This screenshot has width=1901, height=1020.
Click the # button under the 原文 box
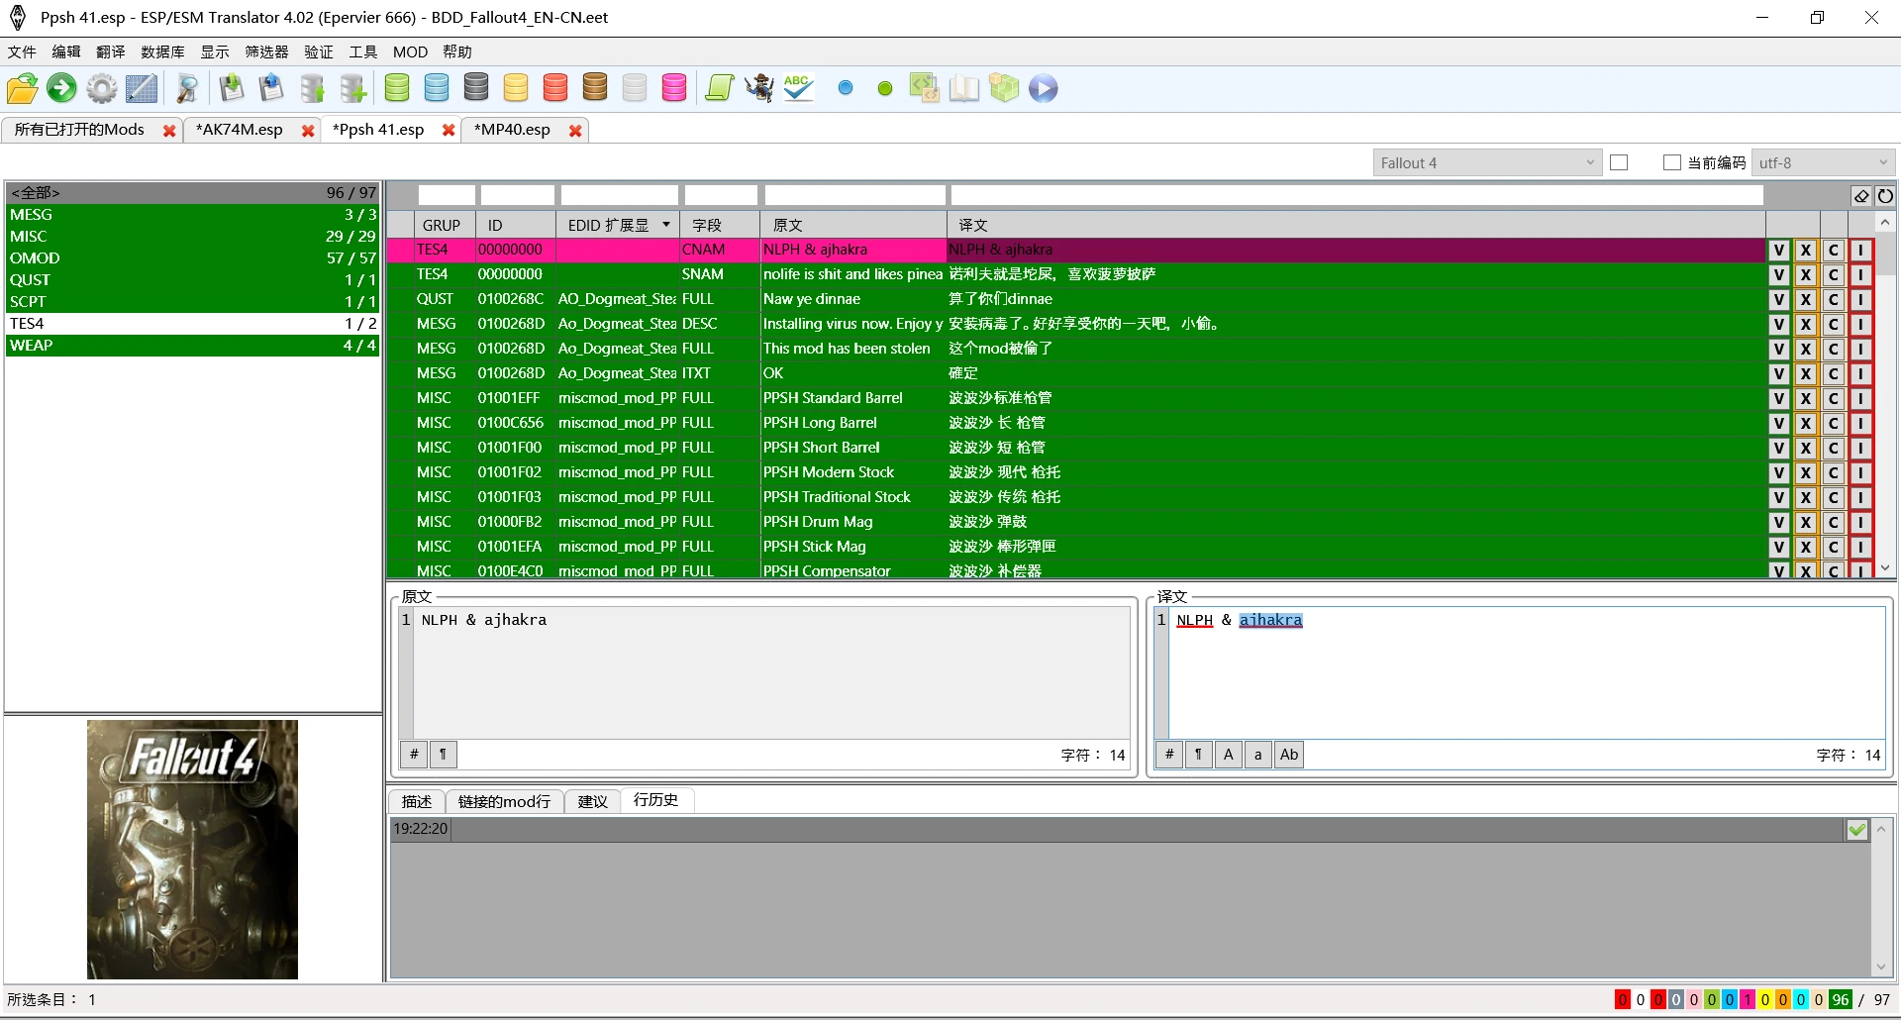(x=414, y=755)
